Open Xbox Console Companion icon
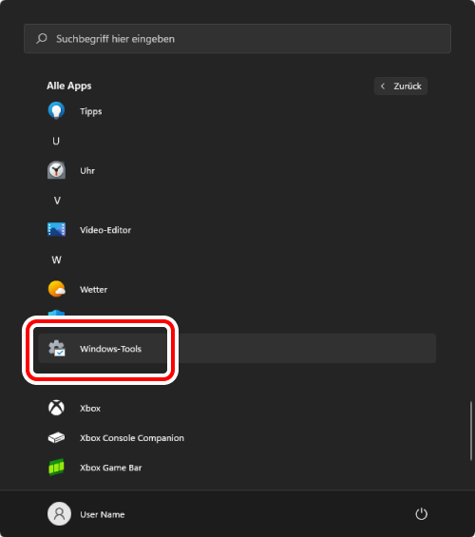 coord(56,437)
